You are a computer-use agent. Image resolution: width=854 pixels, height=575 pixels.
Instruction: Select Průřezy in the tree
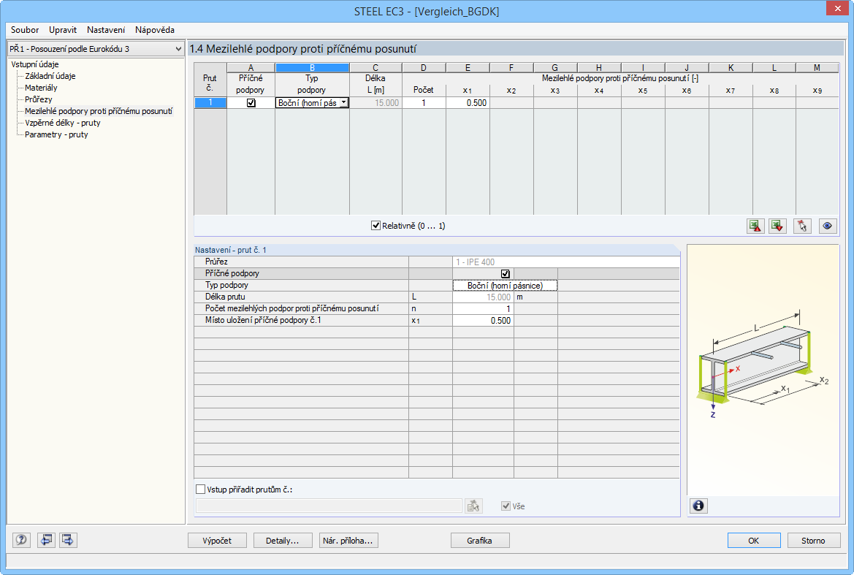tap(38, 99)
